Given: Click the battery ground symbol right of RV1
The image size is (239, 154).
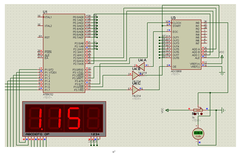Looking at the screenshot, I should [x=223, y=110].
